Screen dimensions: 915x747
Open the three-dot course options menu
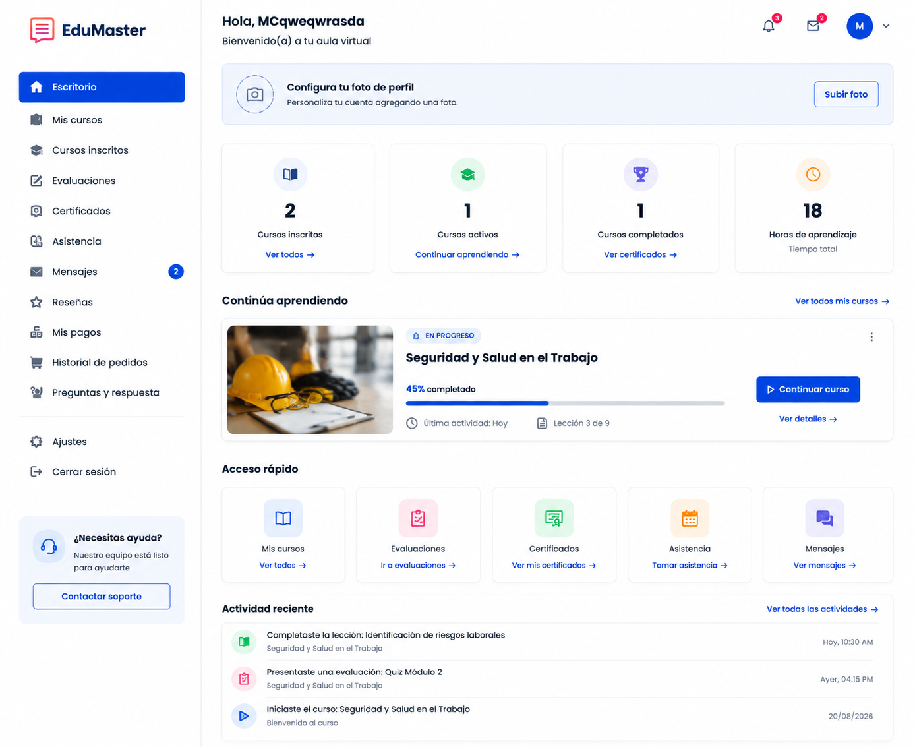pyautogui.click(x=871, y=337)
